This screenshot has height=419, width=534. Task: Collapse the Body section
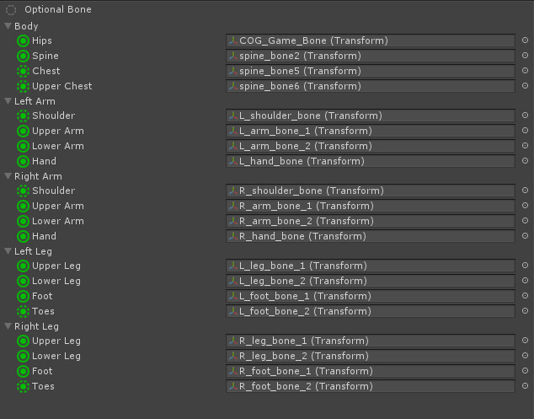tap(8, 26)
